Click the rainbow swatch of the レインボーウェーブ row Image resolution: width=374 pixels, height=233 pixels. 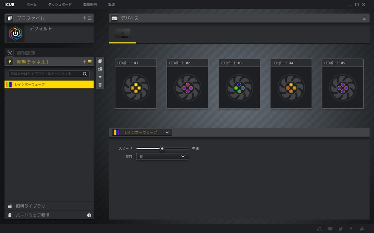click(x=9, y=84)
